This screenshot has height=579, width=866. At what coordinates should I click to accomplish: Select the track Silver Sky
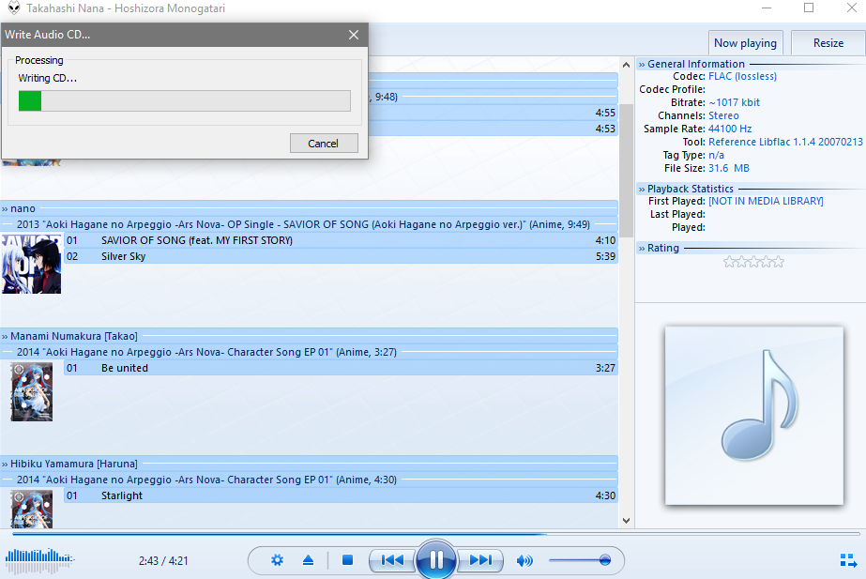(124, 256)
